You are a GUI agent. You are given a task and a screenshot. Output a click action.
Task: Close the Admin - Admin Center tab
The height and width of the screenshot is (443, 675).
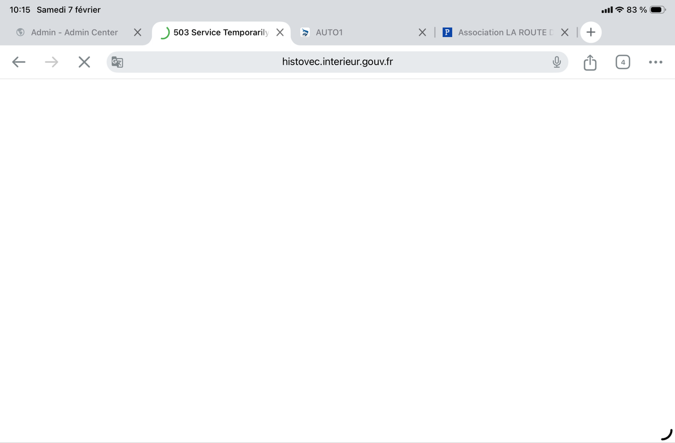(137, 32)
